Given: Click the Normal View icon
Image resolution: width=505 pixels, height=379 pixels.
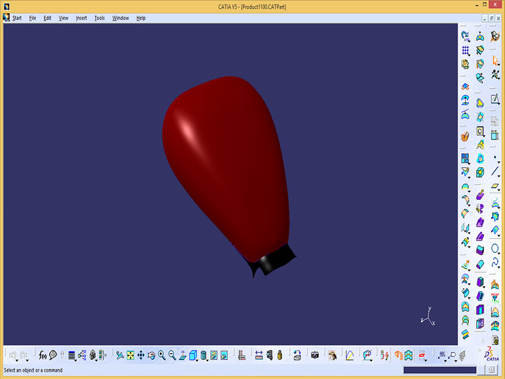Looking at the screenshot, I should point(182,356).
